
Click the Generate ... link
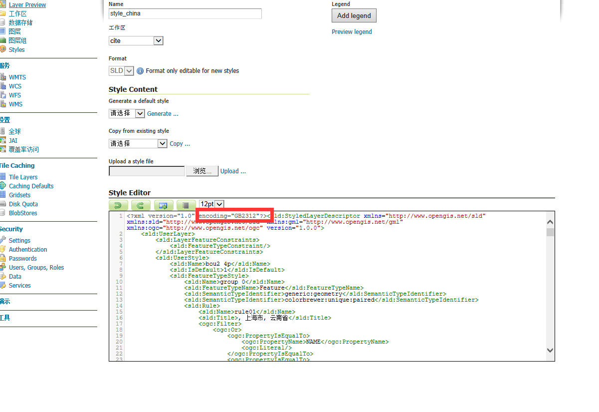[163, 114]
